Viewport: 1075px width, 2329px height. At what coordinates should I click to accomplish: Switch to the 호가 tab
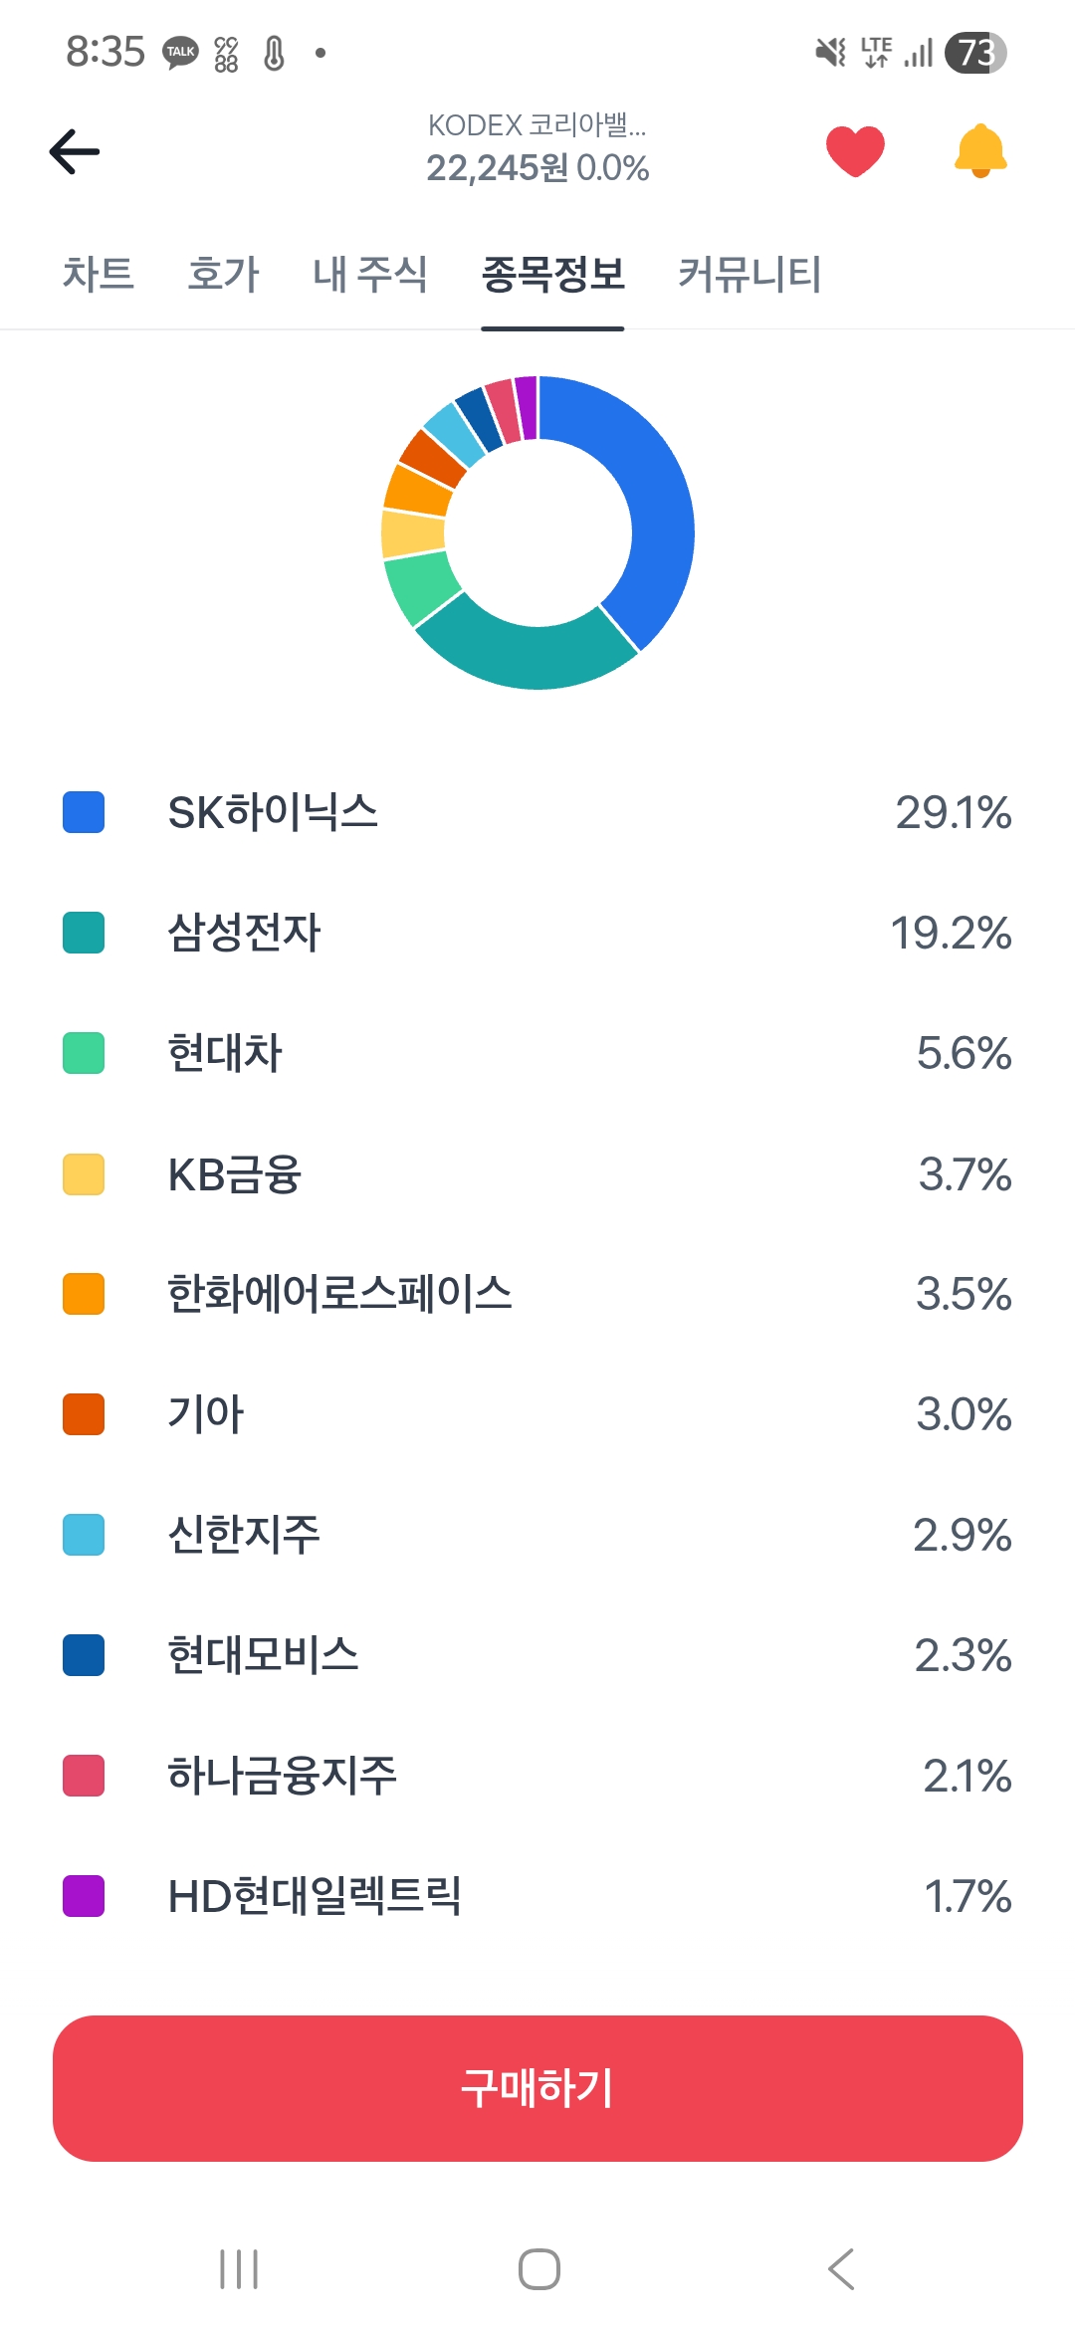tap(223, 274)
